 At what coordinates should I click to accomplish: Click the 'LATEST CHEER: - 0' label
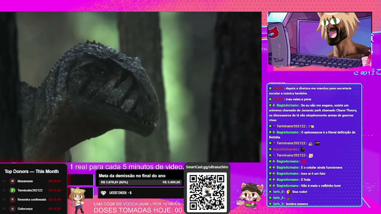coord(120,193)
